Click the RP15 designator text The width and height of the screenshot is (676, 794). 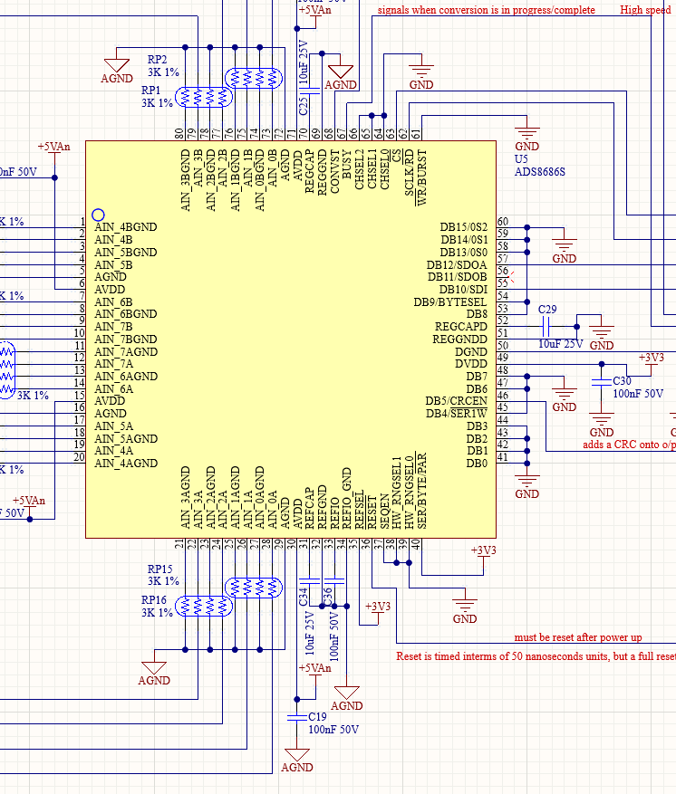(x=160, y=569)
